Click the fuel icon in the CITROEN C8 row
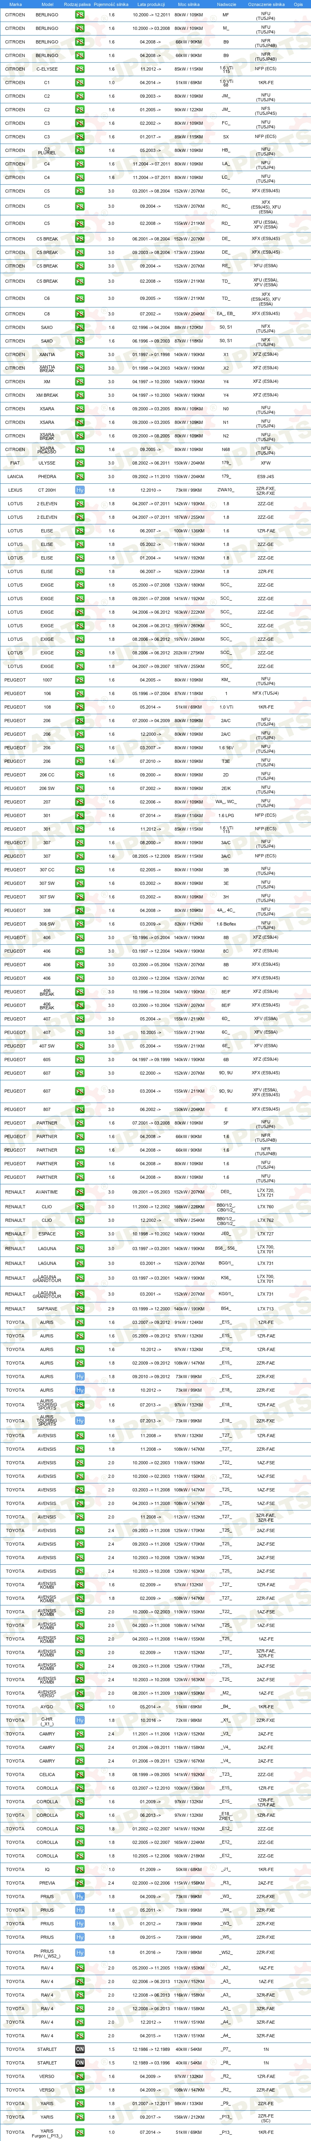311x2141 pixels. (x=80, y=314)
